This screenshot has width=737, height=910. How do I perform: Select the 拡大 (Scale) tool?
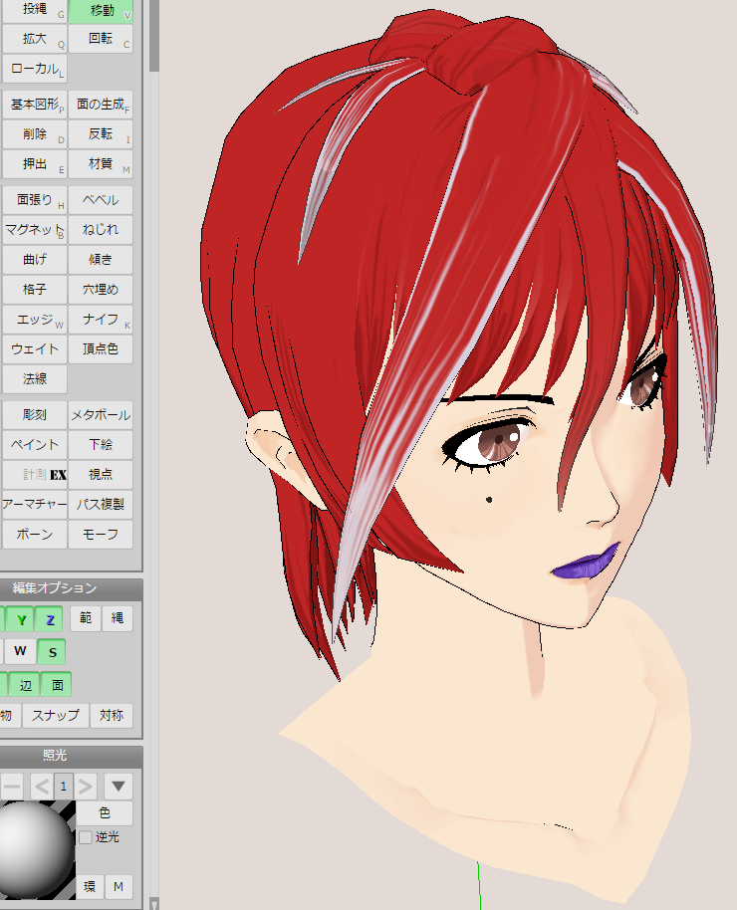click(x=34, y=39)
